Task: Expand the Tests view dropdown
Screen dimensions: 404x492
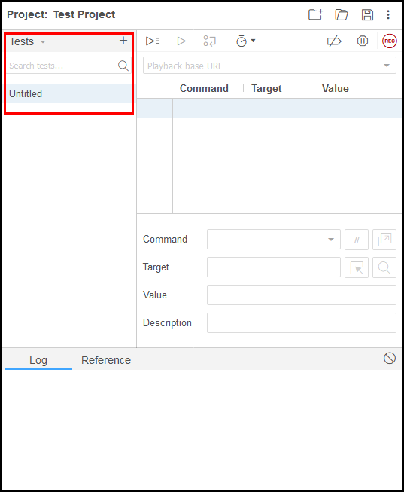Action: pyautogui.click(x=28, y=41)
